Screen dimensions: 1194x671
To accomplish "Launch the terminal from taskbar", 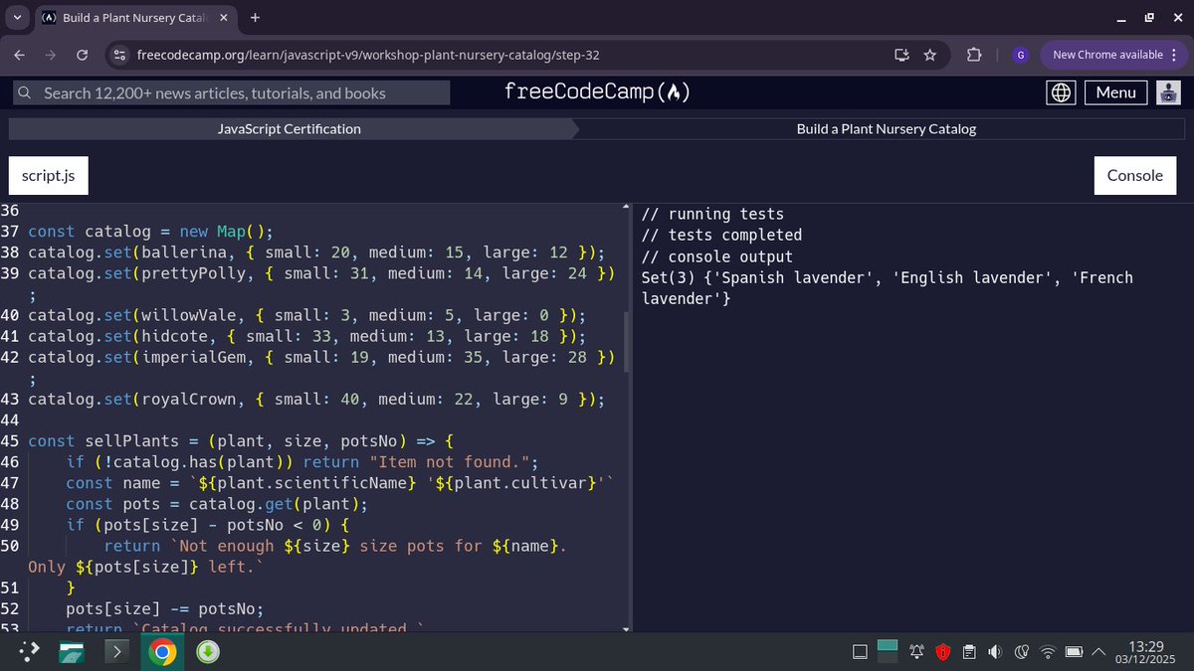I will [x=117, y=652].
